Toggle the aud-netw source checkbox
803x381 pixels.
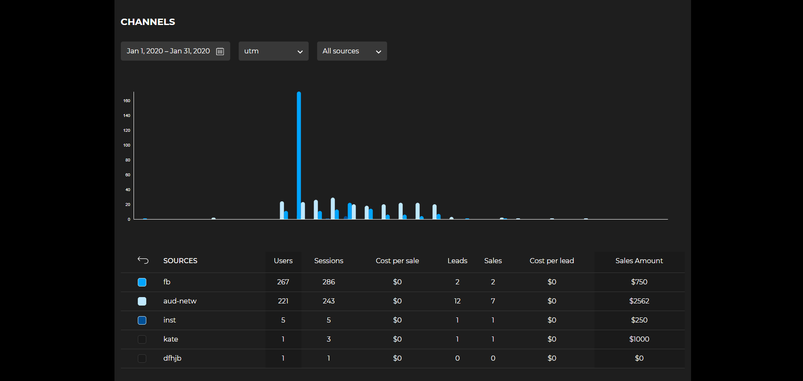tap(142, 301)
